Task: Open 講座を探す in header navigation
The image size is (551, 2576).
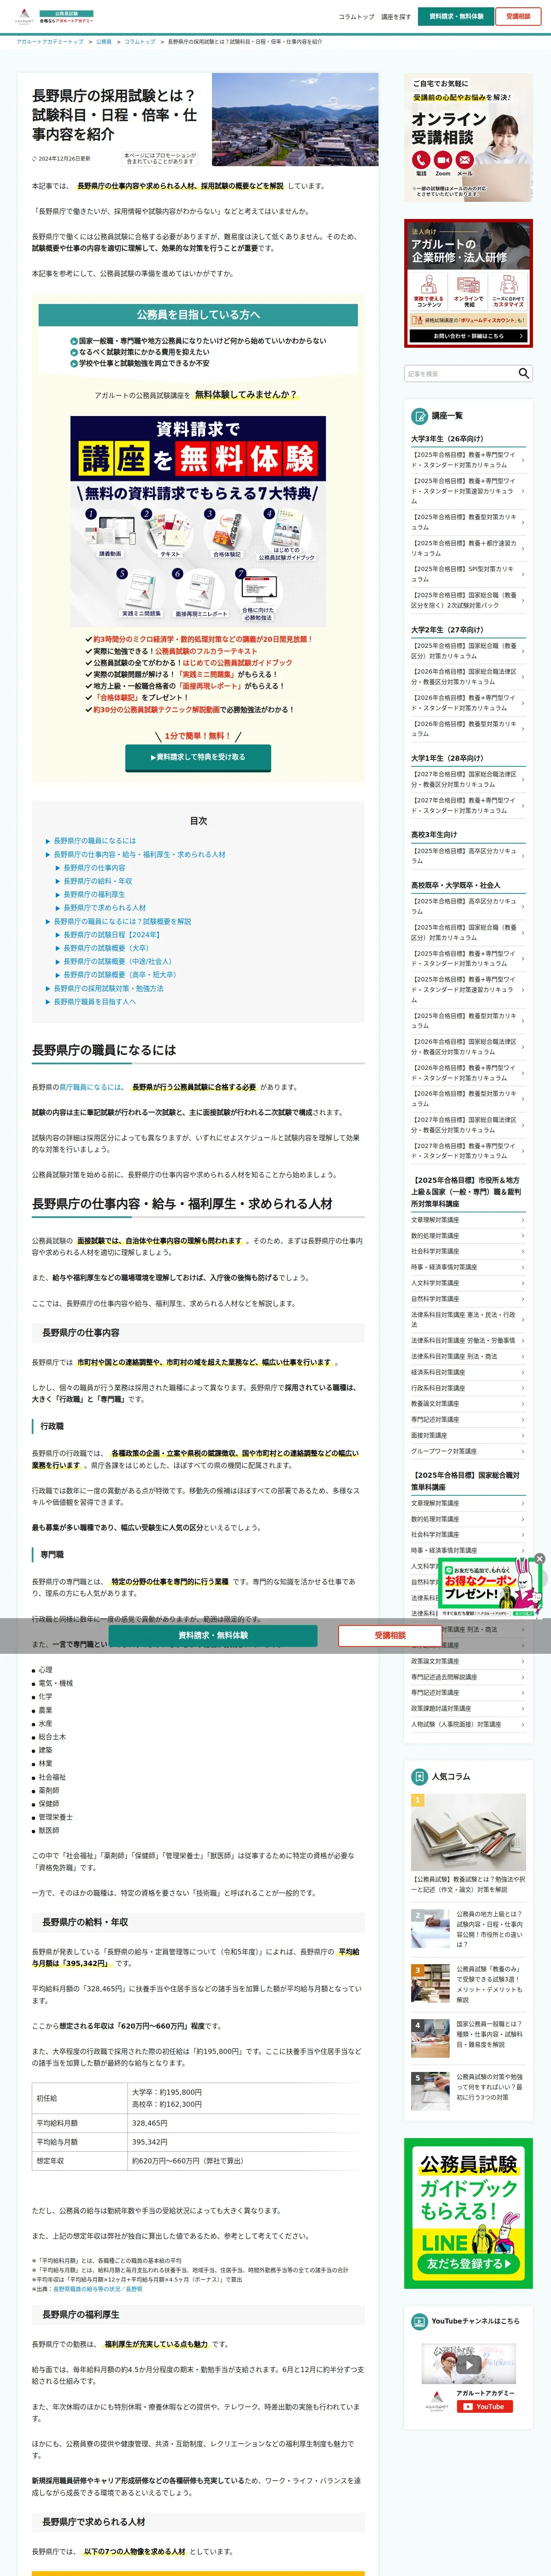Action: click(396, 17)
